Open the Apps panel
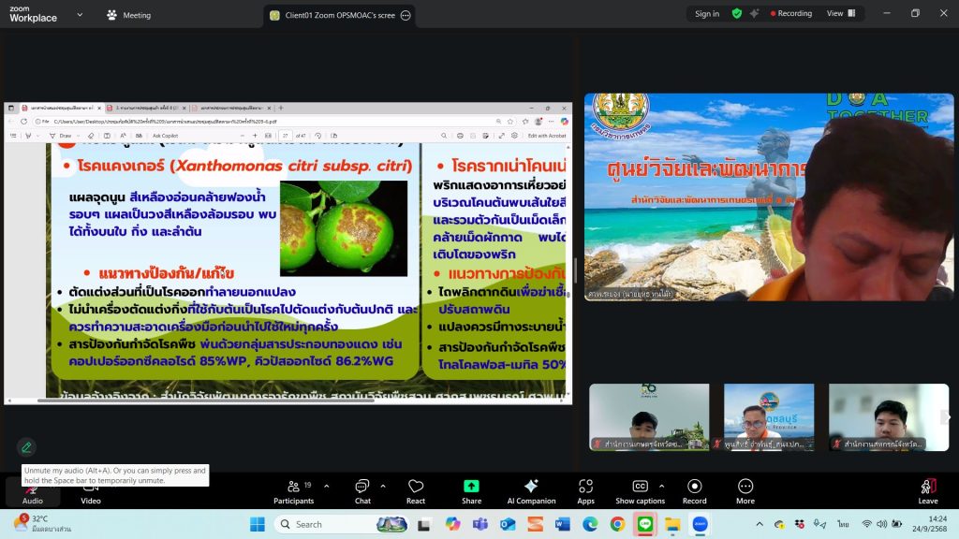The height and width of the screenshot is (539, 959). click(x=585, y=490)
